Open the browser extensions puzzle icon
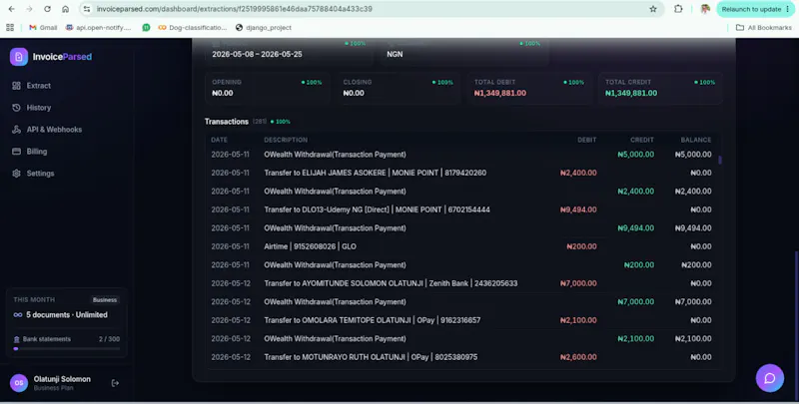Image resolution: width=799 pixels, height=404 pixels. pyautogui.click(x=678, y=9)
